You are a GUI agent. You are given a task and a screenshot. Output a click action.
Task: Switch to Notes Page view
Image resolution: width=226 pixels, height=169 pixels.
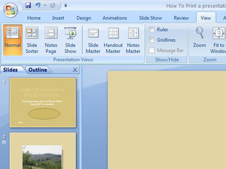tap(51, 40)
